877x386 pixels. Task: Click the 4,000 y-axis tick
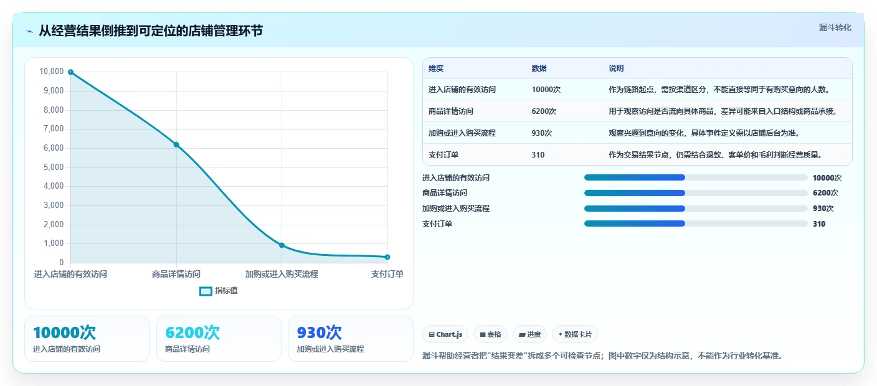pyautogui.click(x=54, y=186)
